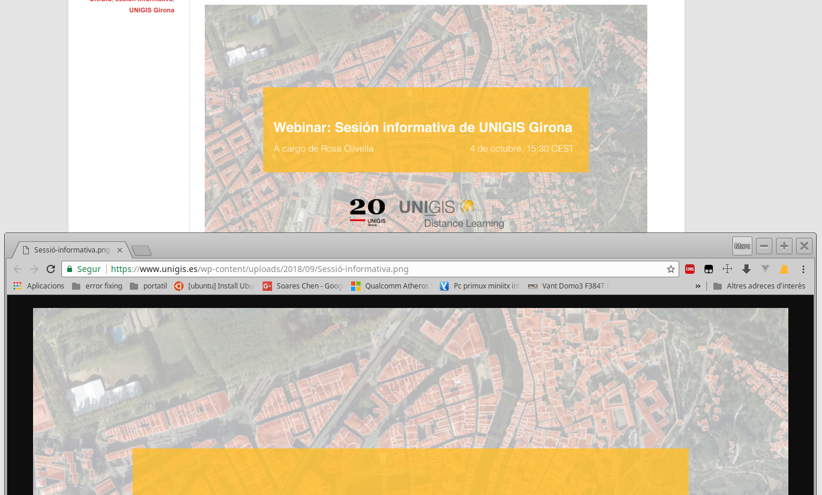Click the Sessió-informativa image in the Chrome viewer
Viewport: 822px width, 495px height.
click(410, 401)
